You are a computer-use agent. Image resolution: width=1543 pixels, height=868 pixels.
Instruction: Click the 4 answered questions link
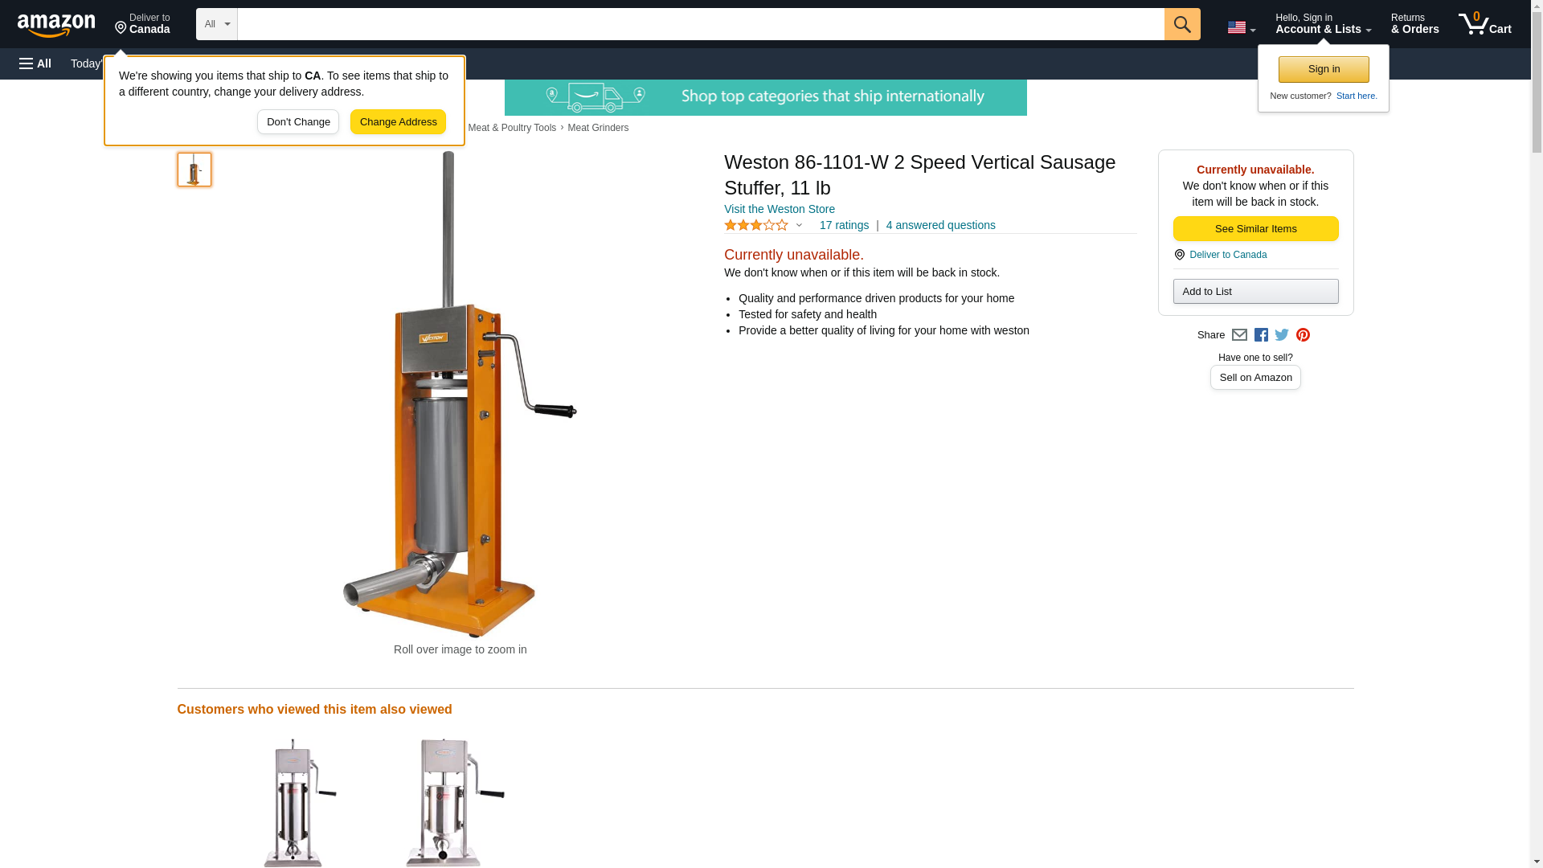[940, 225]
